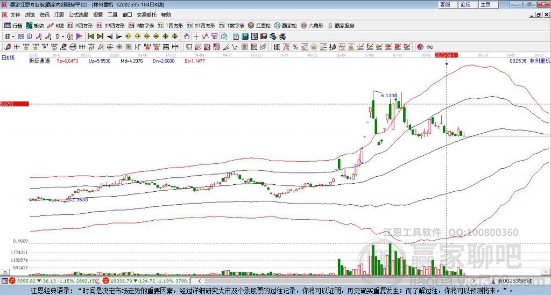Open the 窗口 menu
The image size is (551, 296).
click(127, 15)
